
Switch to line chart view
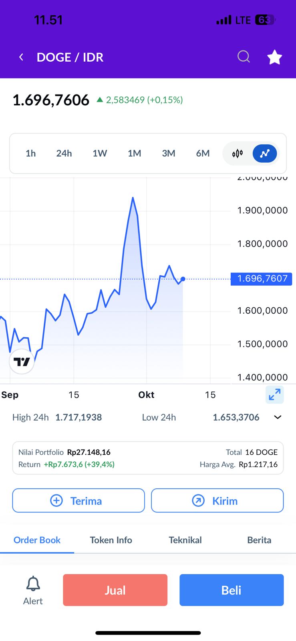265,153
